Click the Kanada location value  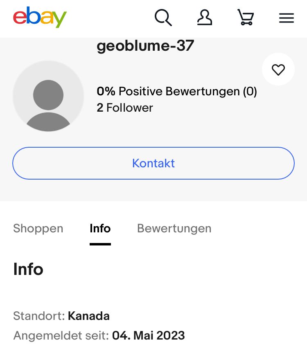[89, 316]
